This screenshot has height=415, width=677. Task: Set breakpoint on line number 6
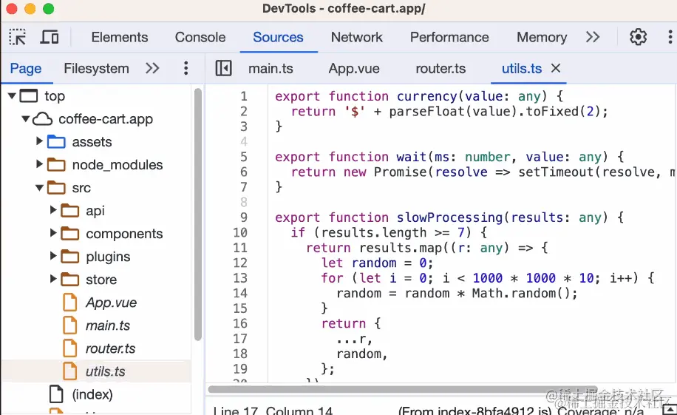point(244,172)
